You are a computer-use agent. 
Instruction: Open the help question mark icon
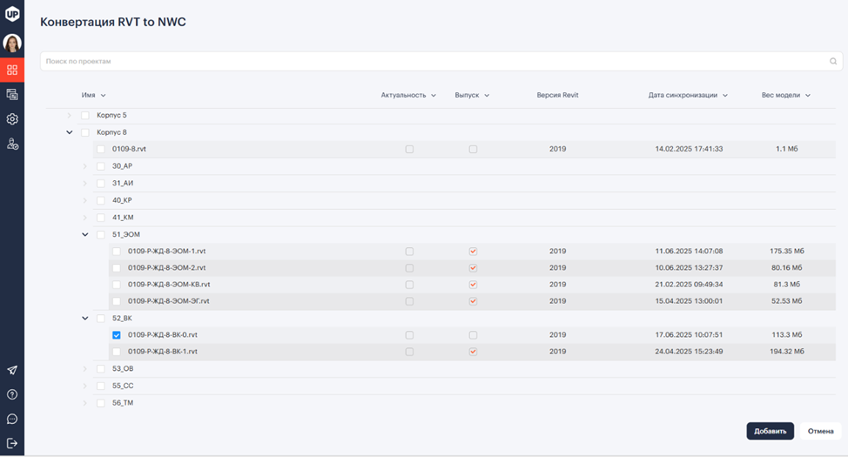12,394
